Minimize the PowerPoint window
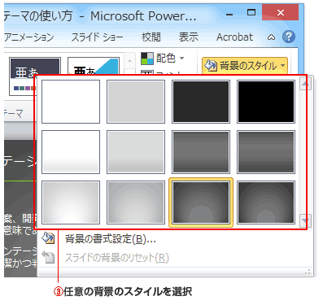 coord(229,14)
